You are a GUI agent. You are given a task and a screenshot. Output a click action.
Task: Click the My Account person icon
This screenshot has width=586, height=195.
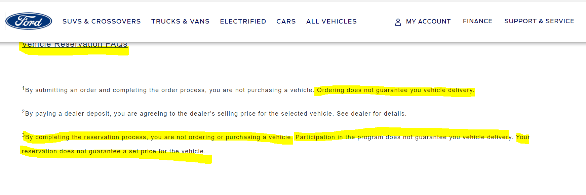[x=398, y=22]
